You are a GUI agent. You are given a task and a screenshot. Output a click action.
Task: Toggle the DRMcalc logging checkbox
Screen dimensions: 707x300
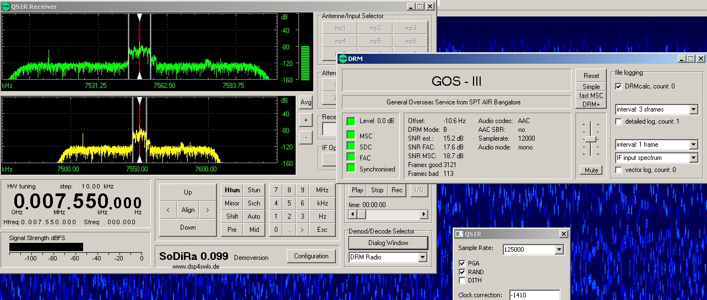(x=619, y=86)
